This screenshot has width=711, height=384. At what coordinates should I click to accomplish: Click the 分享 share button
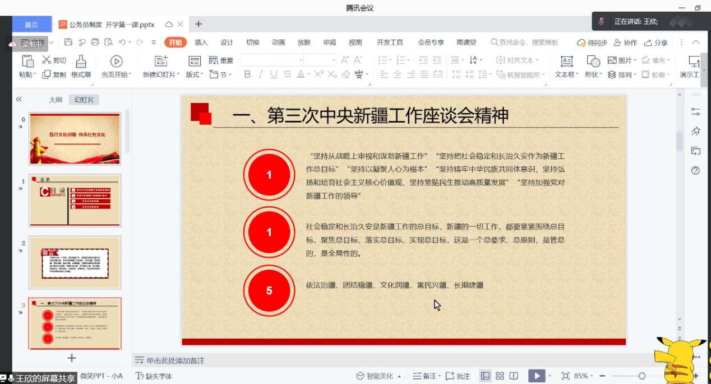tap(656, 43)
